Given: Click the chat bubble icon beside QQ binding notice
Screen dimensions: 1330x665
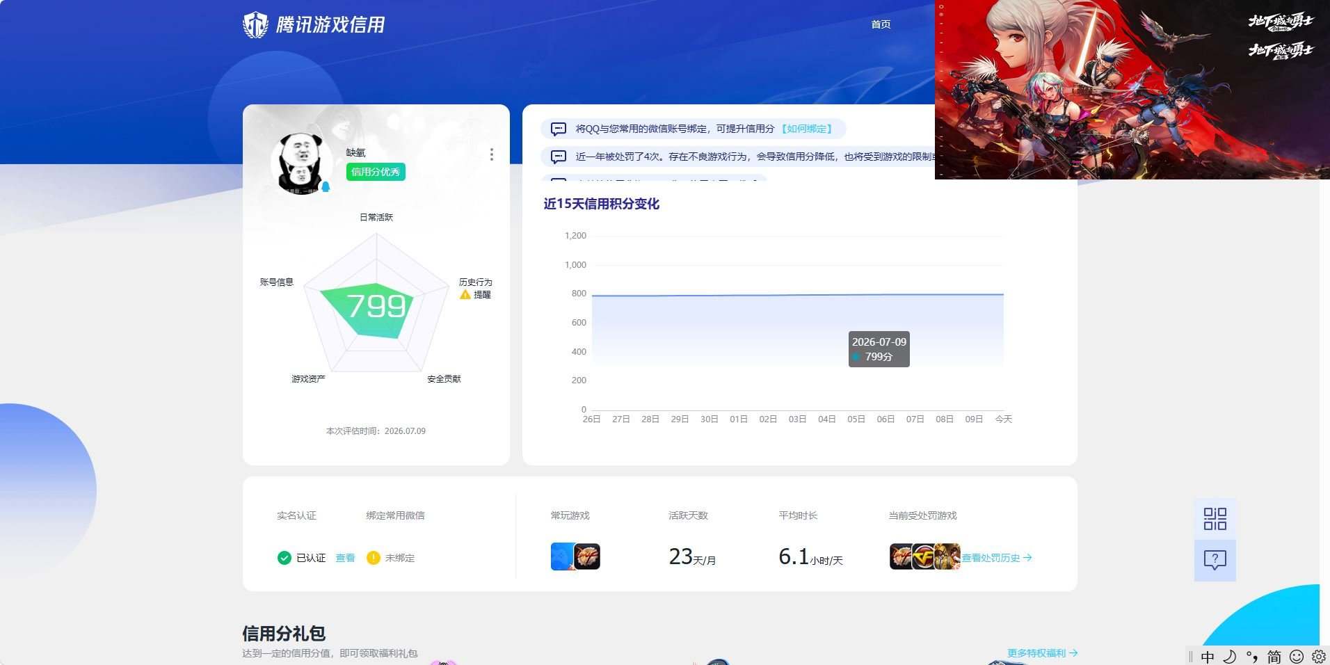Looking at the screenshot, I should (x=558, y=129).
